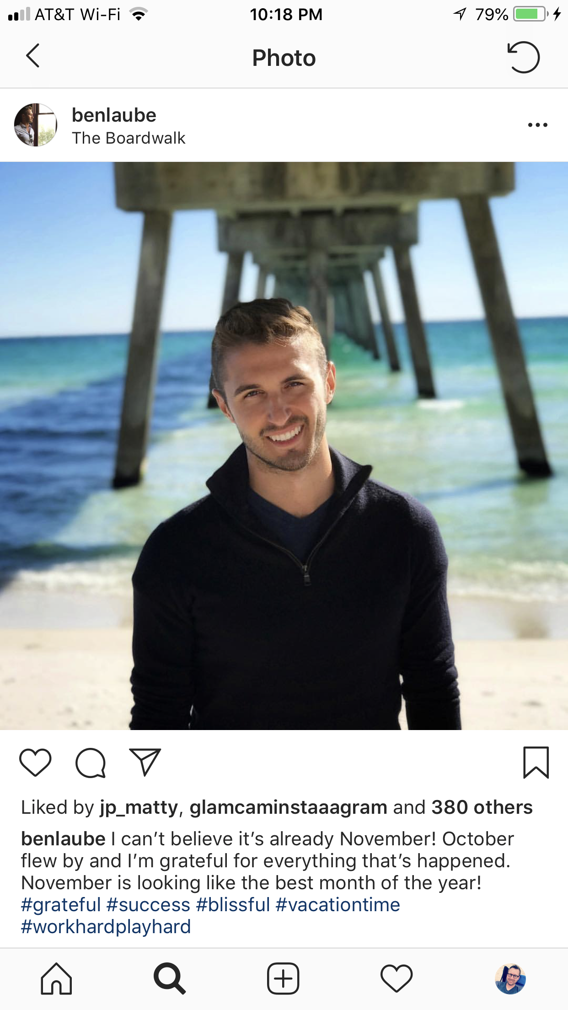This screenshot has height=1010, width=568.
Task: Open comments with speech bubble icon
Action: click(x=91, y=763)
